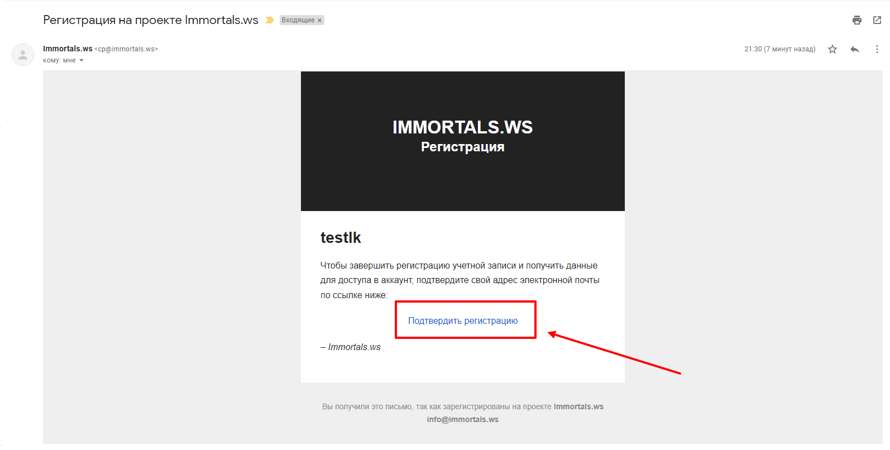Viewport: 890px width, 450px height.
Task: Click the Immortals.ws italic signature
Action: 354,347
